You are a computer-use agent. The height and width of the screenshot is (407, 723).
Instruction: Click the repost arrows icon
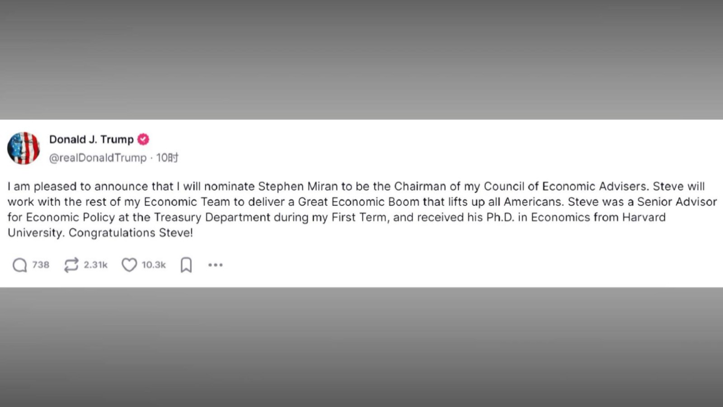click(71, 265)
